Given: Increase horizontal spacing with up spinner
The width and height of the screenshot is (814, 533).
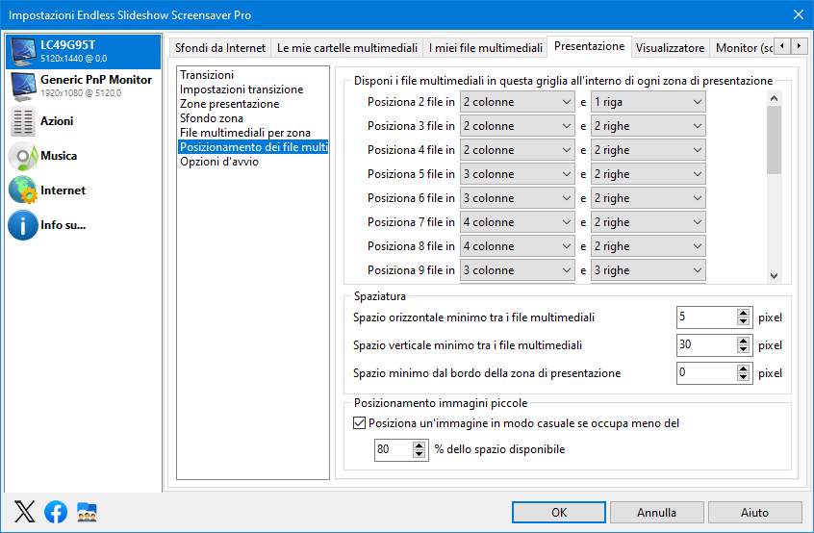Looking at the screenshot, I should click(x=744, y=313).
